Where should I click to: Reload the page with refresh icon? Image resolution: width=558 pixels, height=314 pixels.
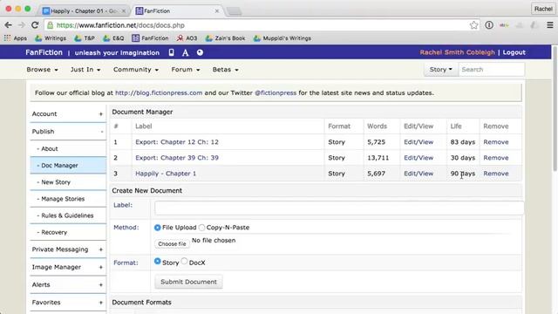click(35, 25)
